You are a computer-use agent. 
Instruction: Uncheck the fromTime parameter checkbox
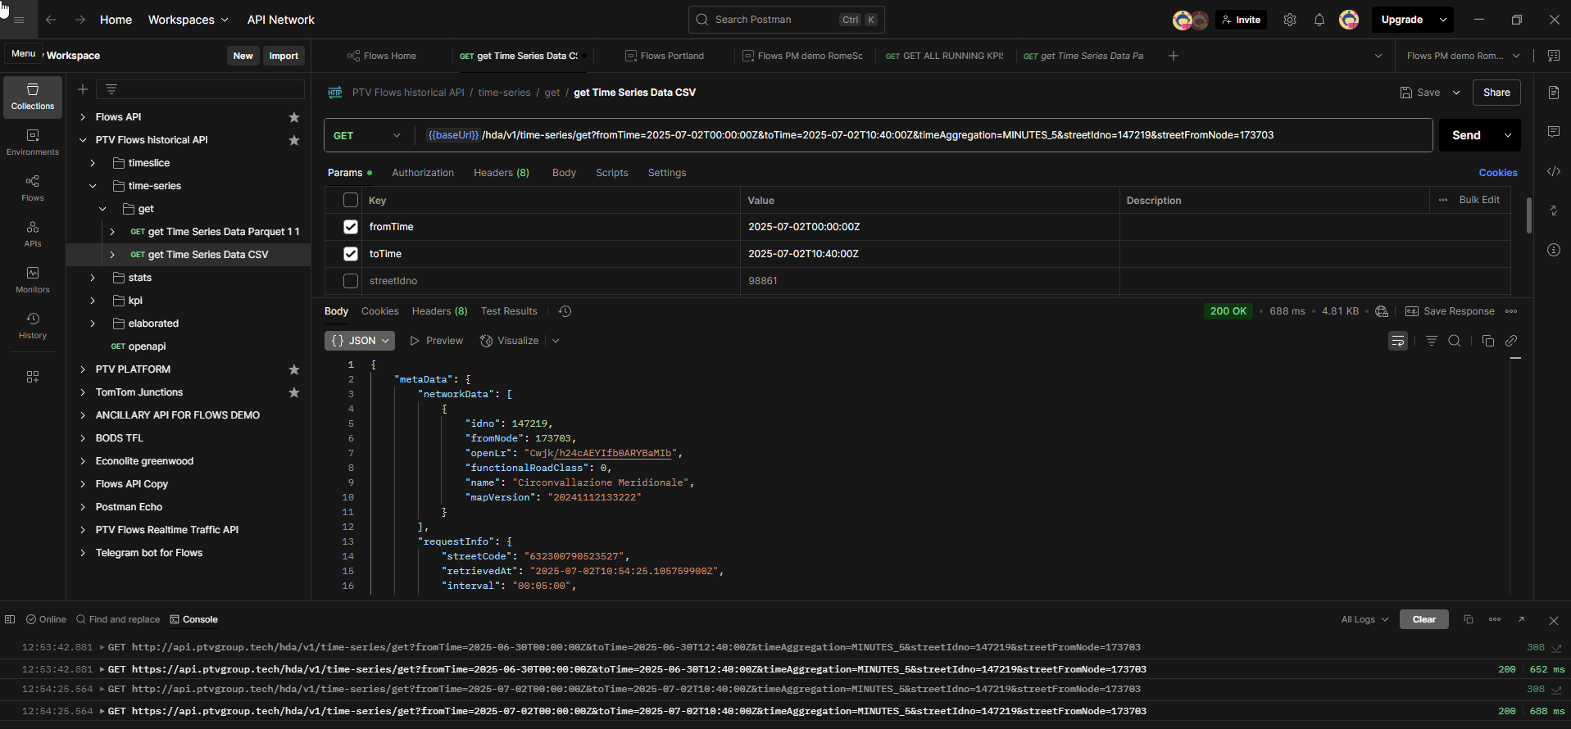[x=351, y=227]
